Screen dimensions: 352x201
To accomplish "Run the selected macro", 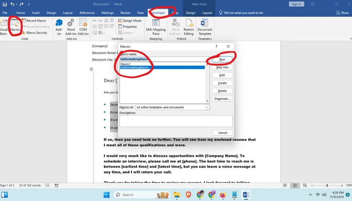I will (x=222, y=59).
